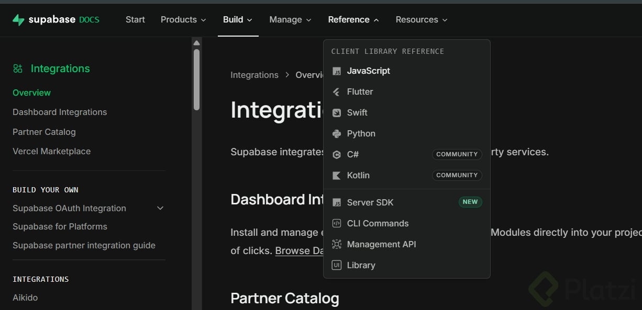The height and width of the screenshot is (310, 642).
Task: Click the Integrations sidebar heading icon
Action: point(18,68)
